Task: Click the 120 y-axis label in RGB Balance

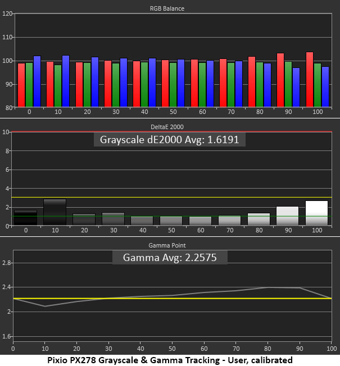Action: click(7, 14)
